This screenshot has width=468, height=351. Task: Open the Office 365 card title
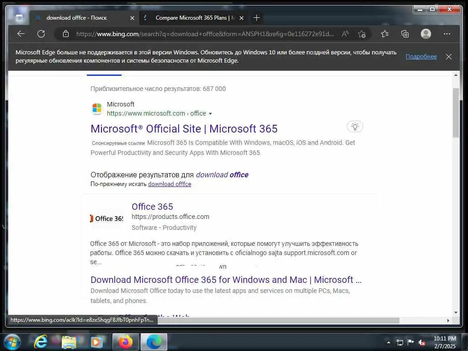click(152, 207)
